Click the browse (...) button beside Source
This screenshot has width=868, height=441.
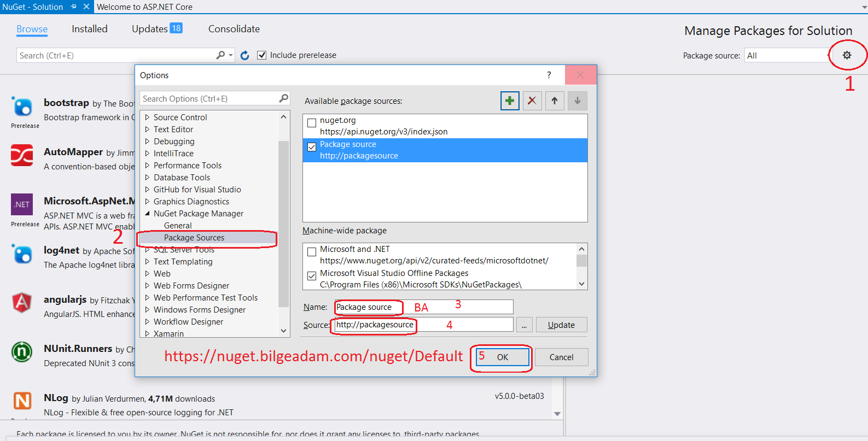coord(524,325)
